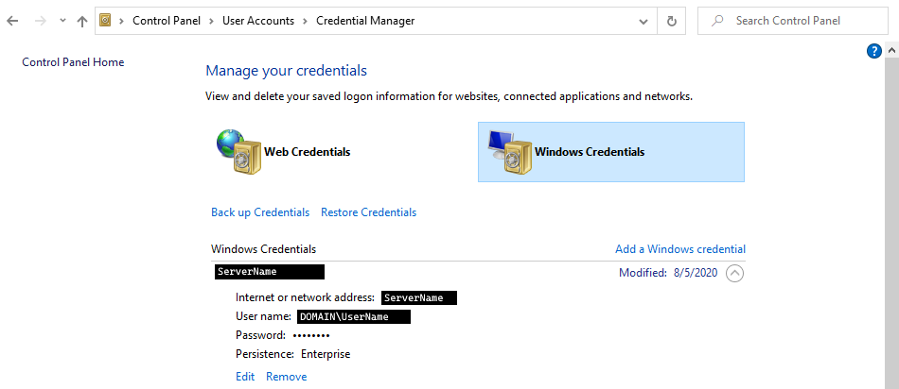Switch to Windows Credentials
This screenshot has height=389, width=899.
coord(589,151)
